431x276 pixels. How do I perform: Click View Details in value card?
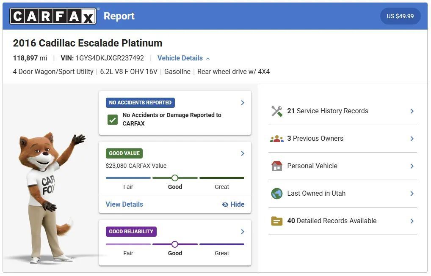click(x=124, y=205)
